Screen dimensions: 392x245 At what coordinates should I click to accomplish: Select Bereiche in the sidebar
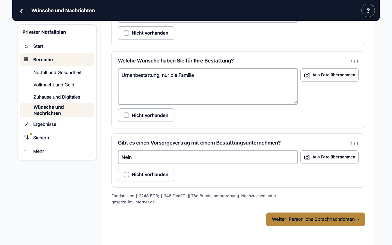(57, 59)
